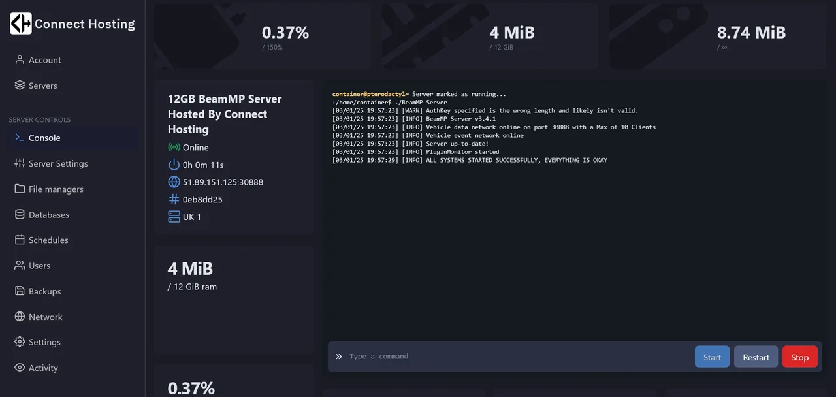Click the BeamMP Server v3.4.1 line
This screenshot has height=397, width=836.
click(414, 119)
